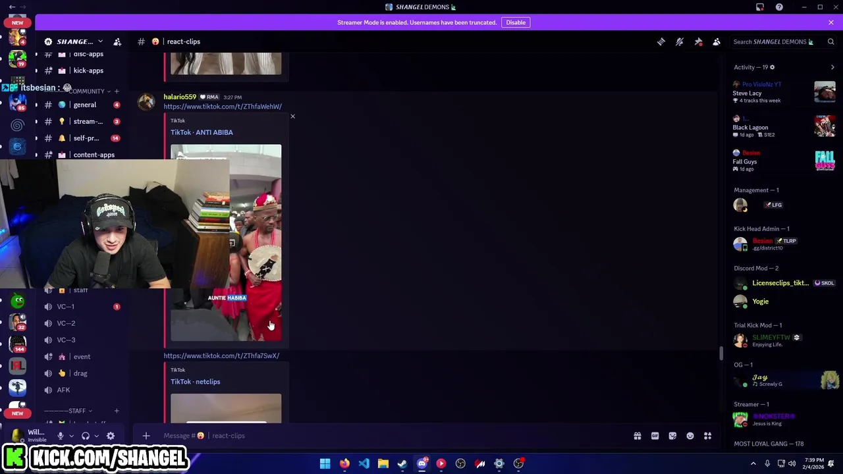Open member Licenseclips_tikt profile
This screenshot has height=474, width=843.
pyautogui.click(x=784, y=283)
